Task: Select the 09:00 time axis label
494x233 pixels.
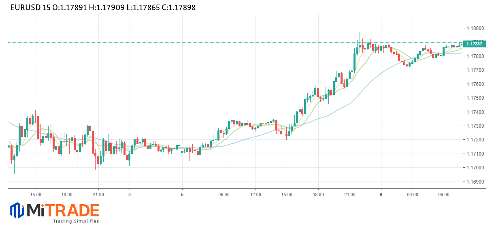Action: click(x=224, y=195)
